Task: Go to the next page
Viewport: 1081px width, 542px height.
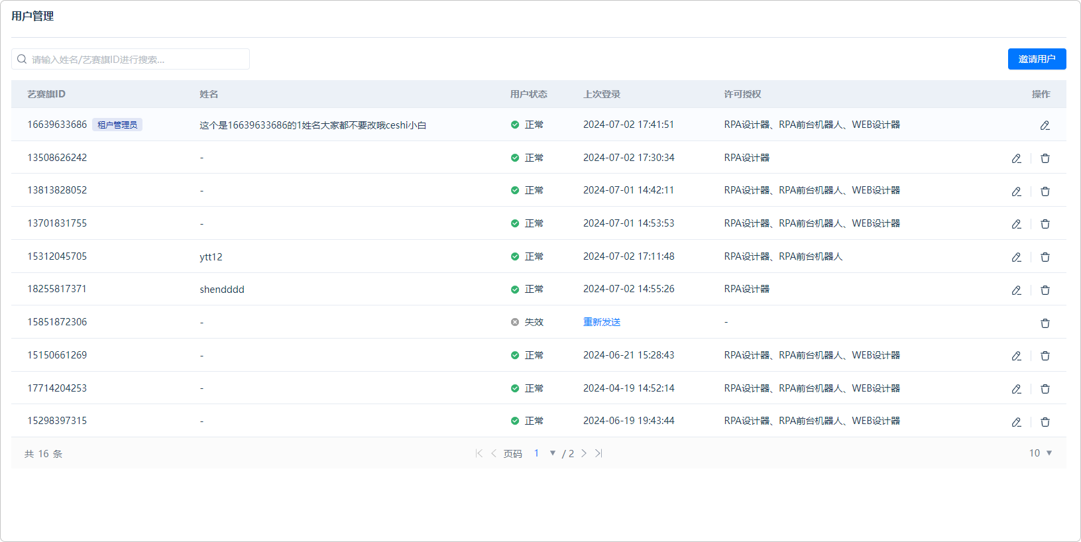Action: pos(584,453)
